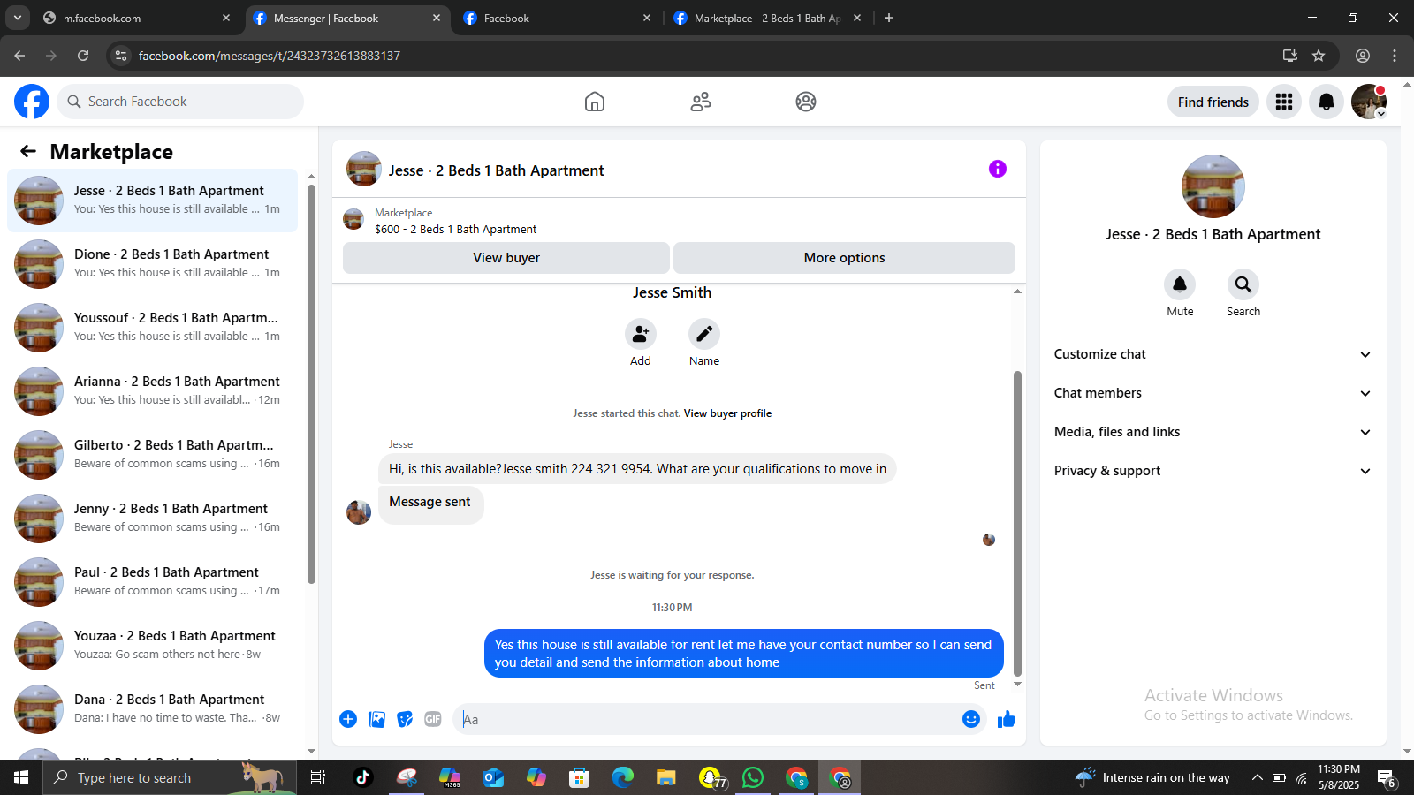The height and width of the screenshot is (795, 1414).
Task: Open Dana's conversation in the list
Action: (x=153, y=709)
